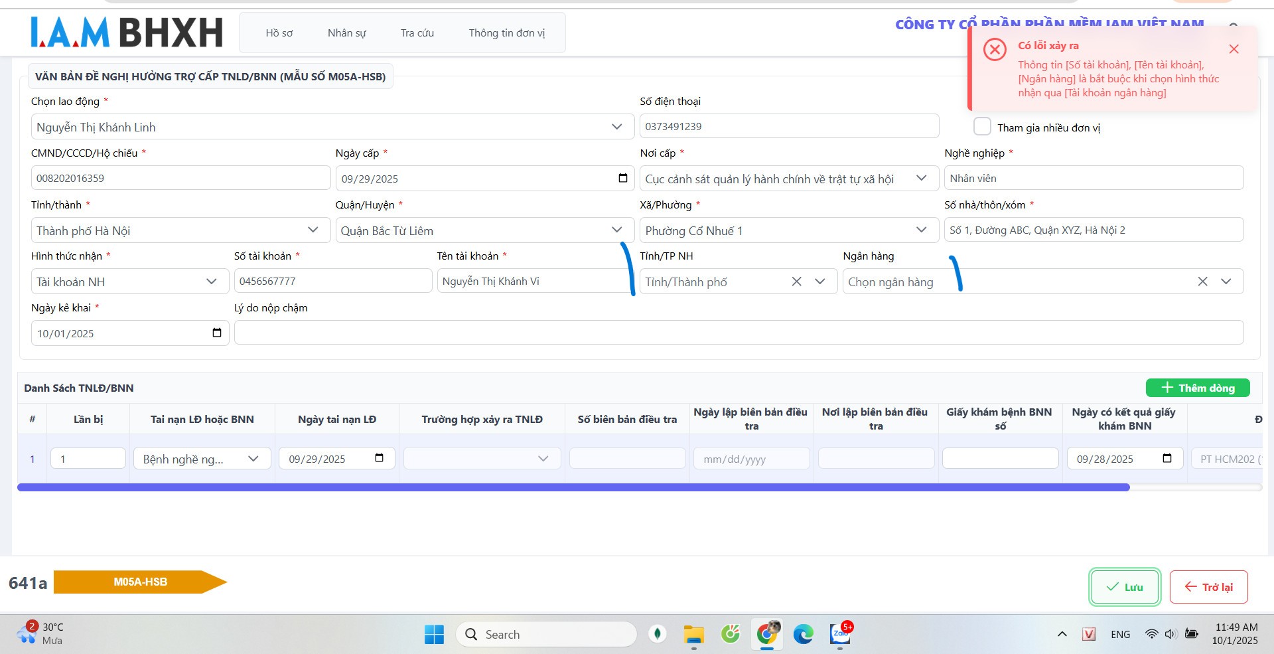Expand Xã/Phường dropdown

coord(921,230)
